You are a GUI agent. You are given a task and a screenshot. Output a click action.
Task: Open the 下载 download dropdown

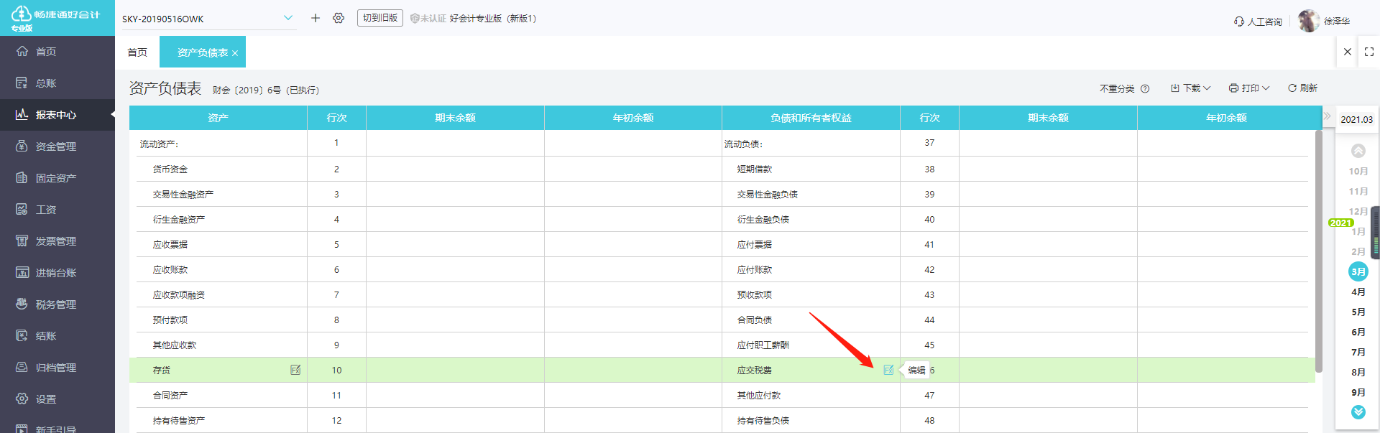[1190, 88]
